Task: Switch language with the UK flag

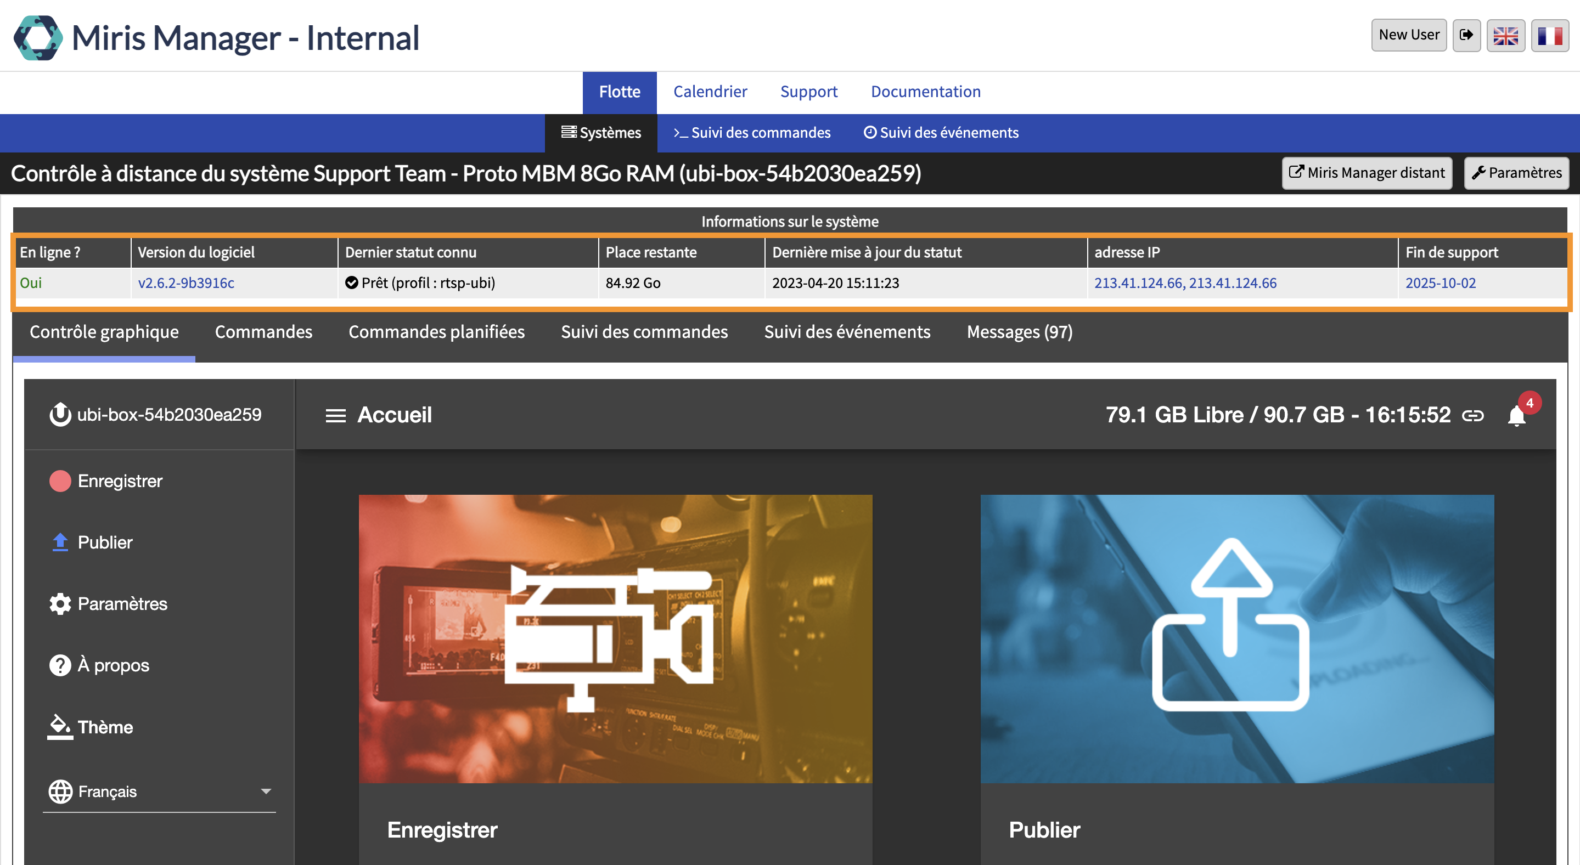Action: (1506, 35)
